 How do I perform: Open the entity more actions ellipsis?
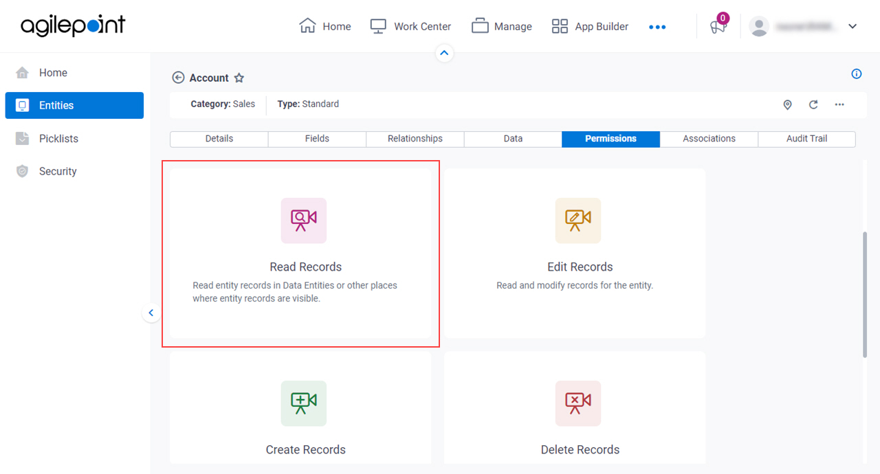coord(839,104)
